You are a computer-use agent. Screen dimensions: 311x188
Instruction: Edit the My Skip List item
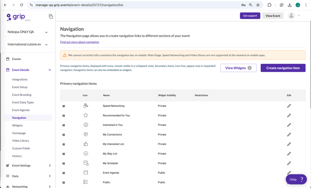289,154
